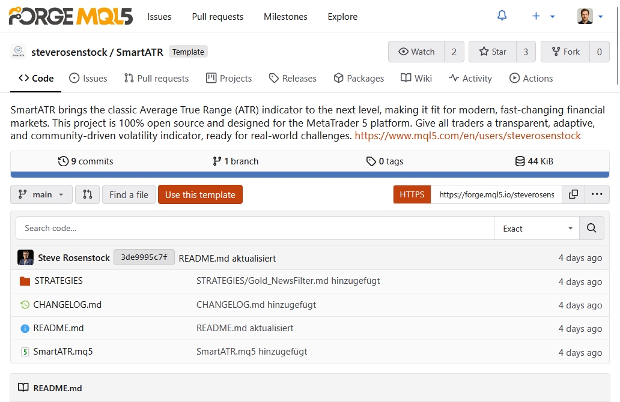Click the Template label badge

pyautogui.click(x=188, y=52)
